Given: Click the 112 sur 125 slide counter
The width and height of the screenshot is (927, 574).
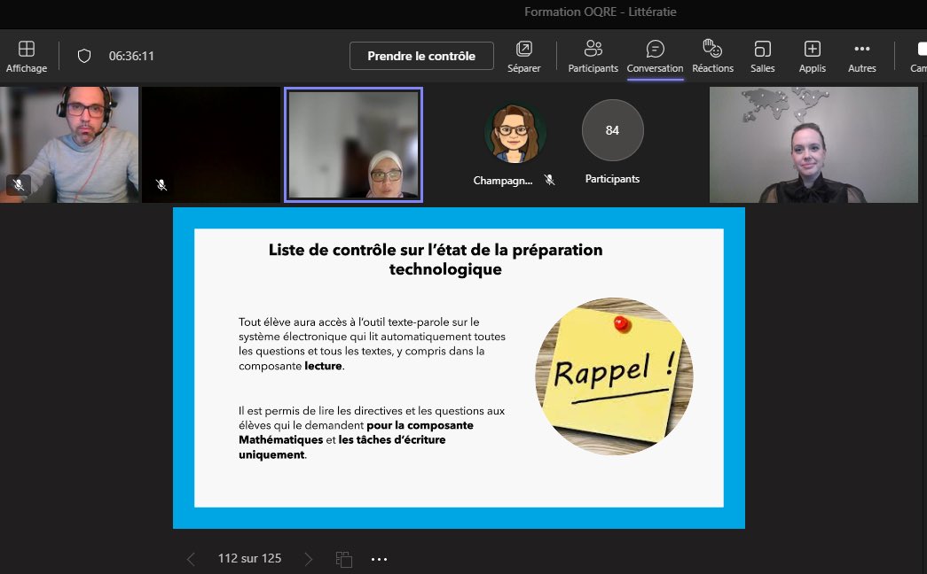Looking at the screenshot, I should [x=249, y=558].
